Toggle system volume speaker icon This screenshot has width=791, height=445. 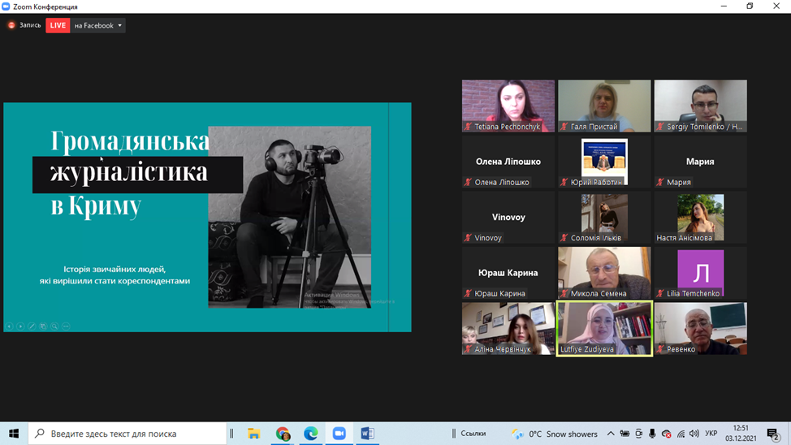[x=694, y=434]
